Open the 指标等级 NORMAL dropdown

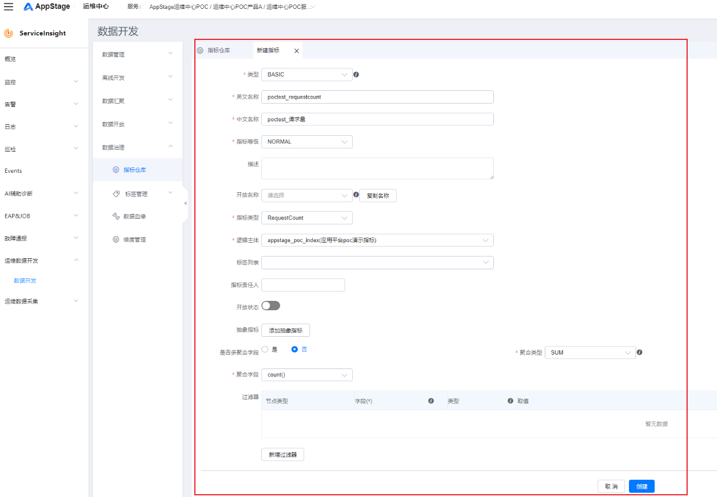click(307, 142)
